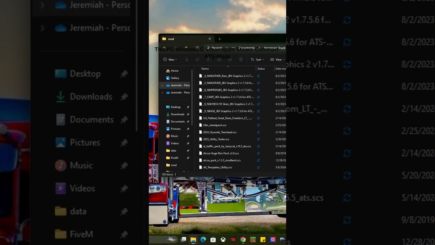This screenshot has width=435, height=245.
Task: Open Microsoft Store from the taskbar
Action: click(213, 240)
